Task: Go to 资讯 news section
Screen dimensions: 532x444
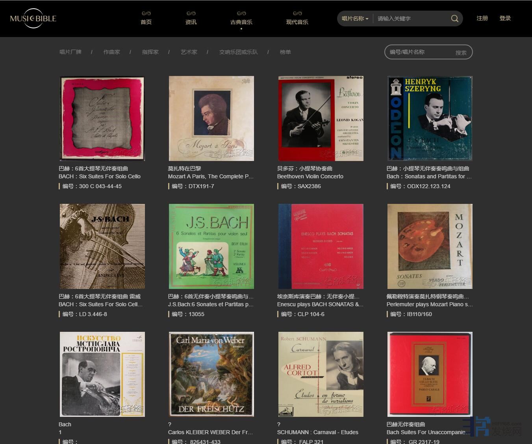Action: [191, 18]
